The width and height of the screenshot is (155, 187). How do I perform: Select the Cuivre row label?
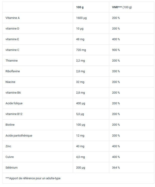point(9,157)
